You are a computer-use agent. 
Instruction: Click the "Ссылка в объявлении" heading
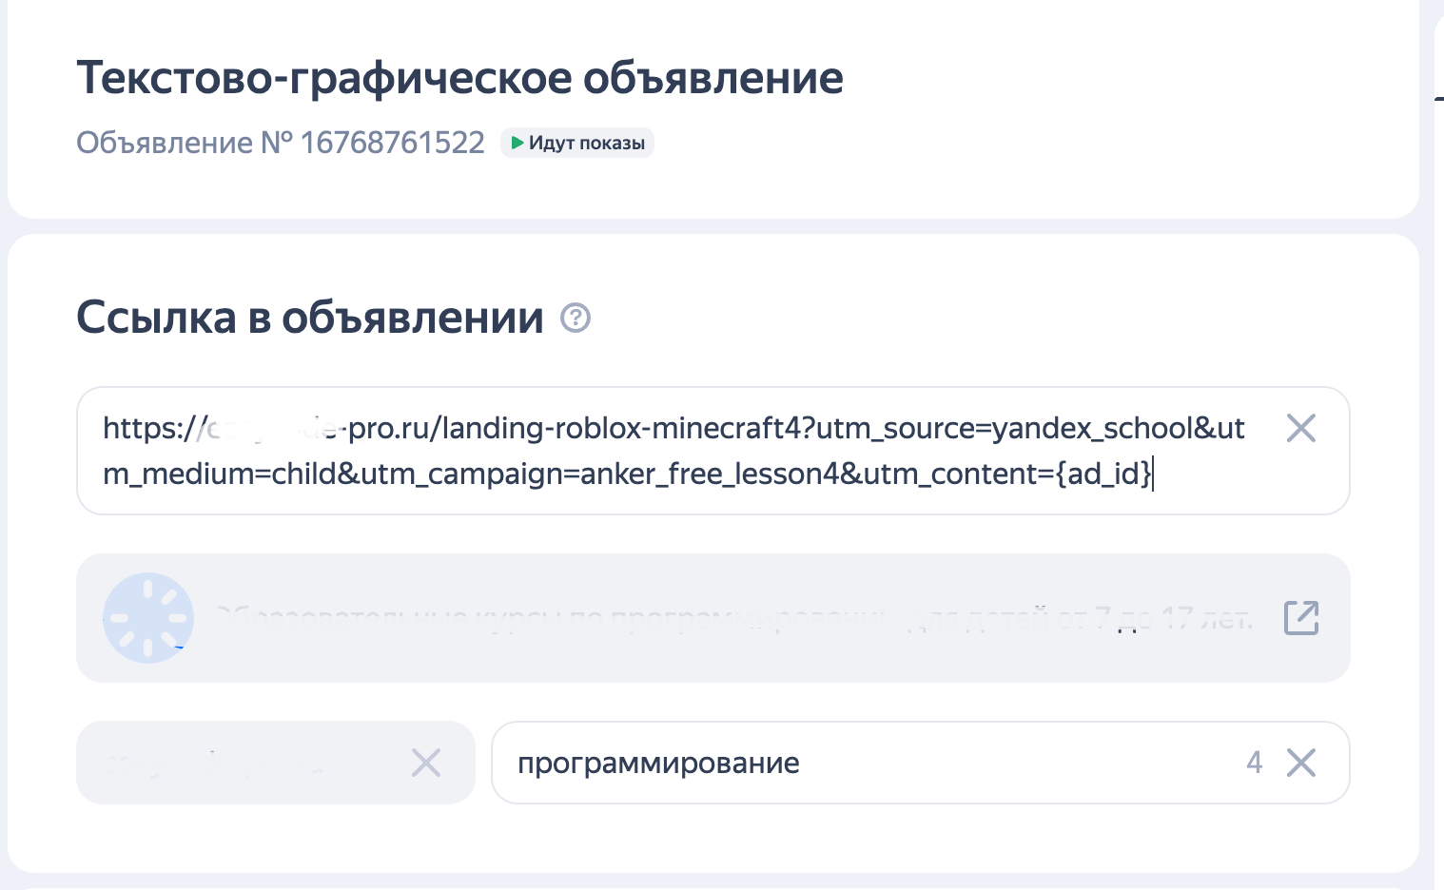coord(310,318)
